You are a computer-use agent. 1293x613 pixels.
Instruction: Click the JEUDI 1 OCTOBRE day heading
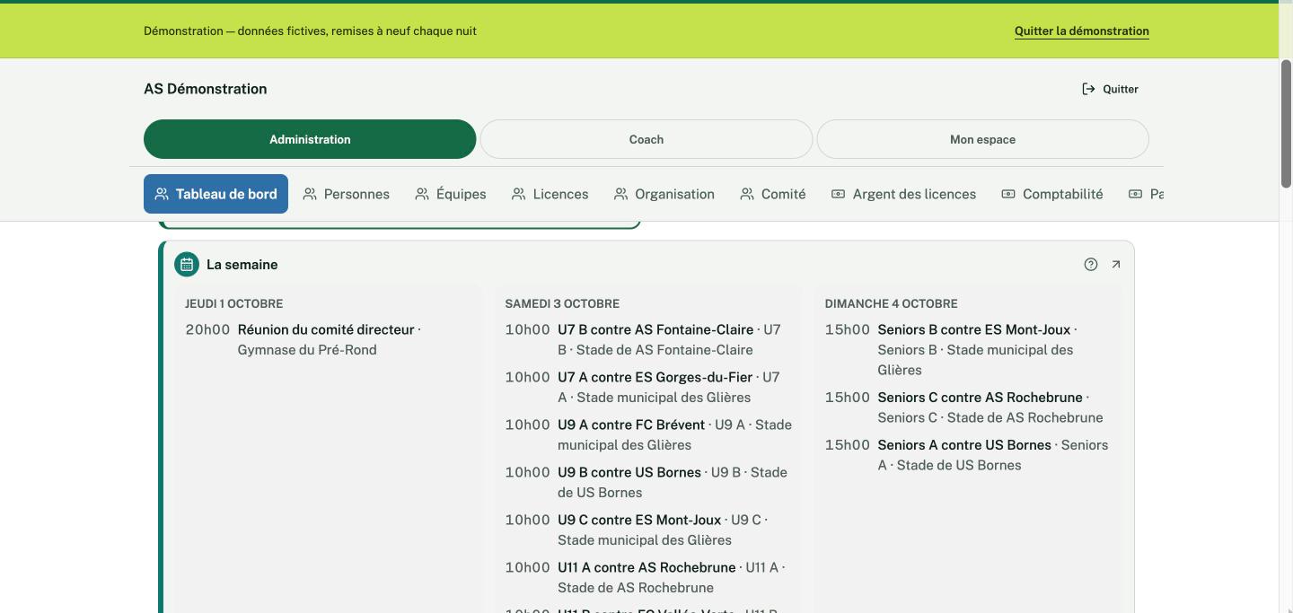coord(234,303)
